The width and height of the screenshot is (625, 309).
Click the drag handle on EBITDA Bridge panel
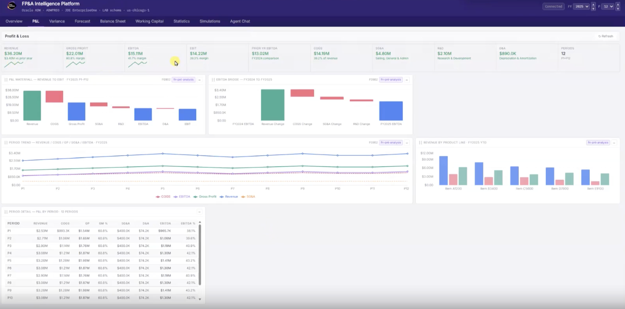pos(213,80)
